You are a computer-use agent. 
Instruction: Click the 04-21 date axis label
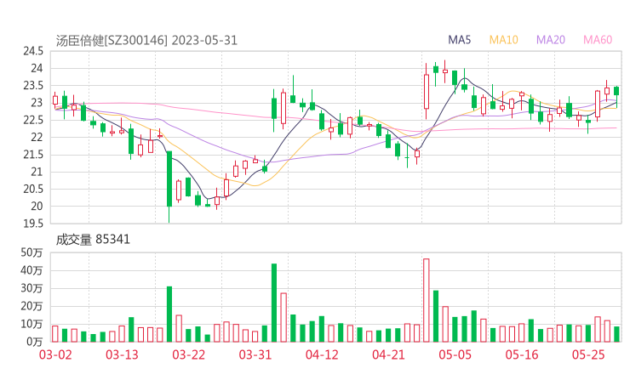tap(388, 354)
